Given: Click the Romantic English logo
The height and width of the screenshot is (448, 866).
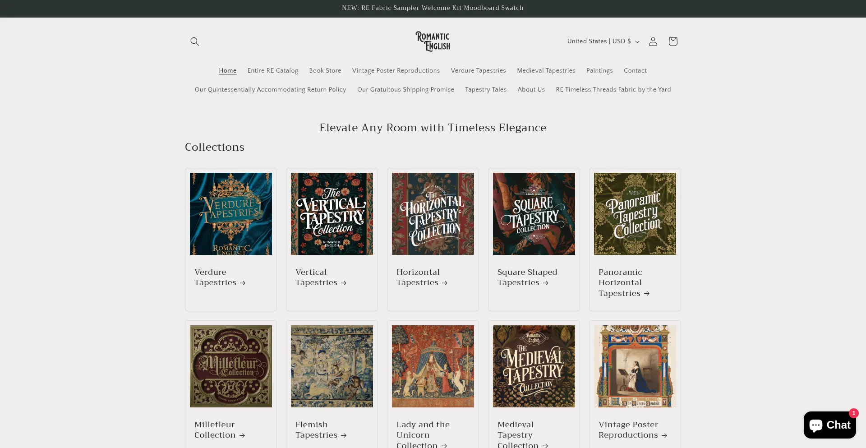Looking at the screenshot, I should [433, 42].
